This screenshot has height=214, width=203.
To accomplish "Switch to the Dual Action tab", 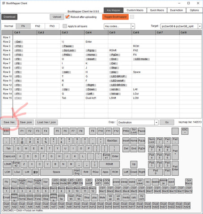I will [177, 10].
